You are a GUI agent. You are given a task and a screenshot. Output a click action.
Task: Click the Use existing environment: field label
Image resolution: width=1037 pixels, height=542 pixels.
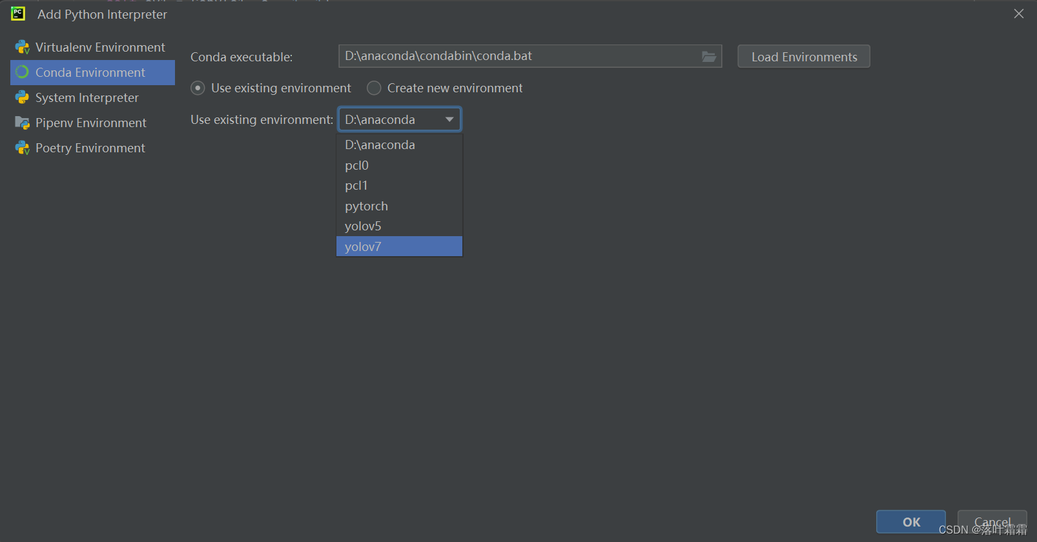(x=262, y=119)
